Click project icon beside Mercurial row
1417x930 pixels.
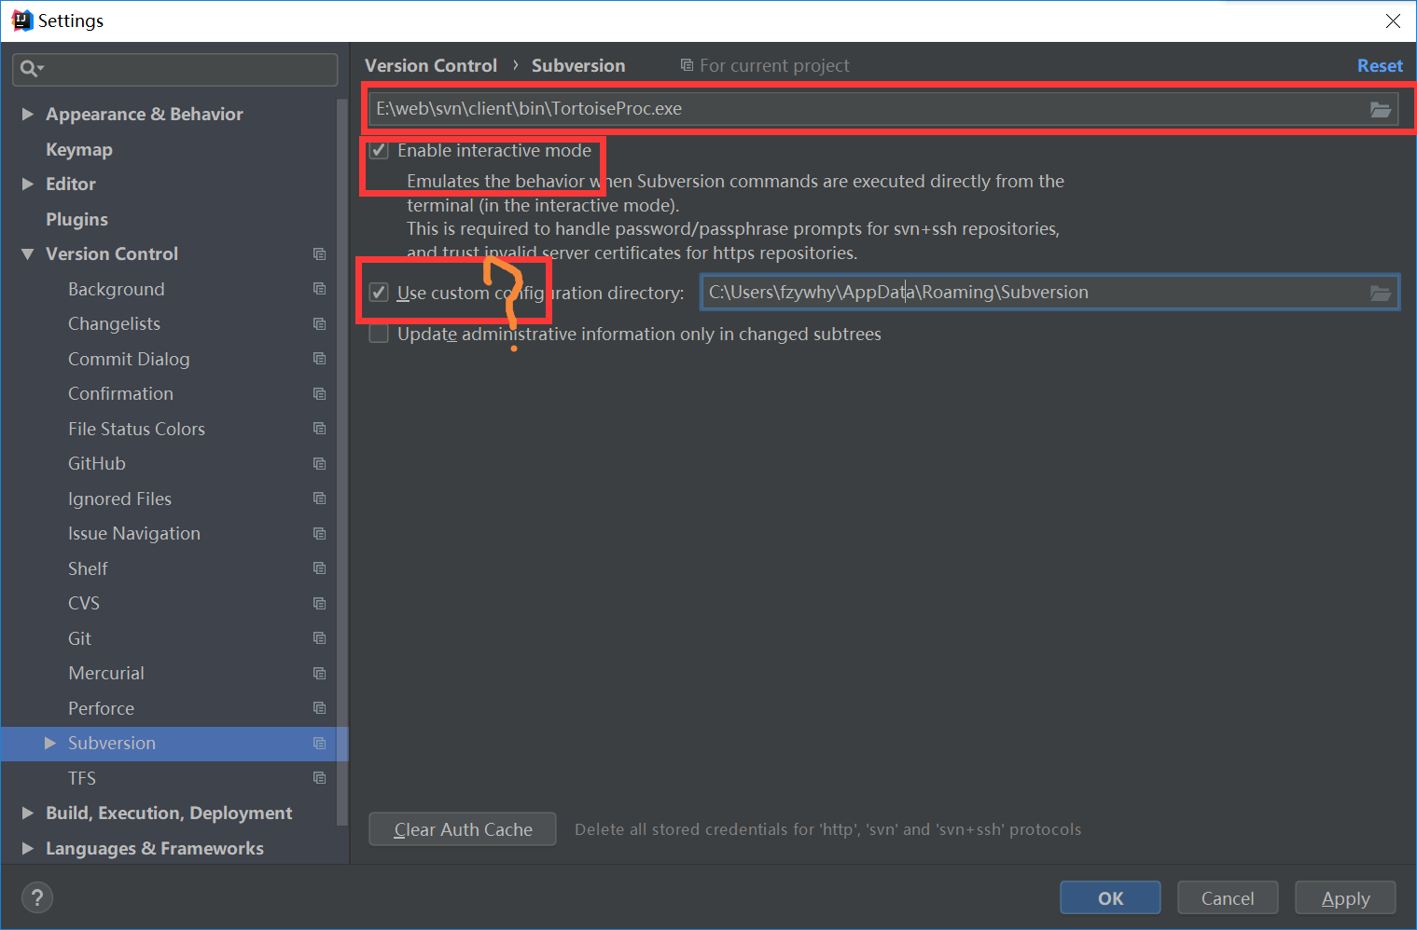pos(320,674)
